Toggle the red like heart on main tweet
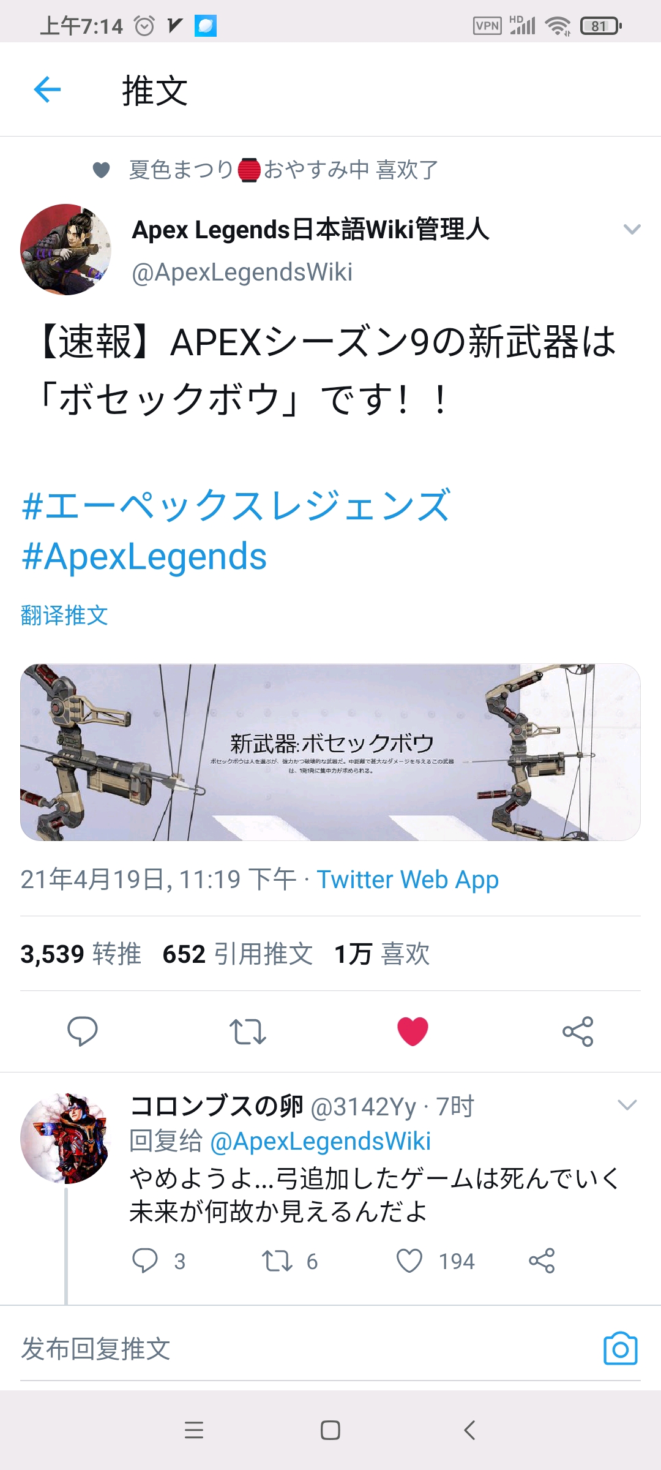 coord(413,1031)
